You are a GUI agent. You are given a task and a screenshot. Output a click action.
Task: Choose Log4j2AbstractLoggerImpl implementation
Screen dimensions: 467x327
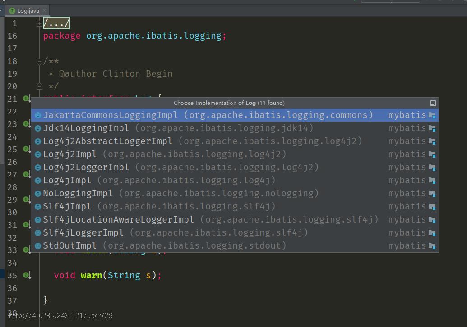pos(235,141)
